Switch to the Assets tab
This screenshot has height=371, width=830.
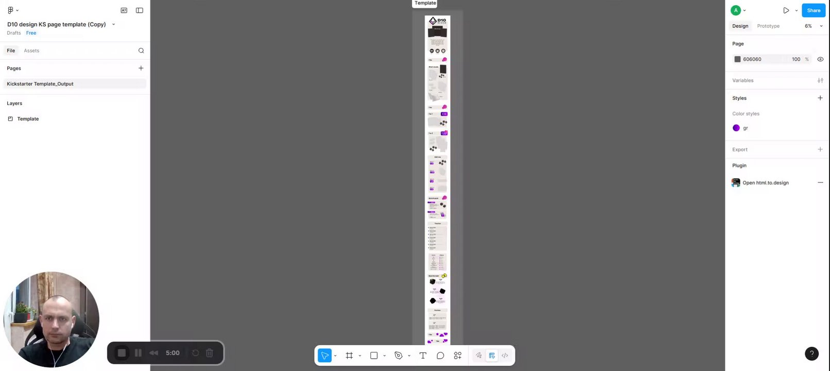point(31,50)
